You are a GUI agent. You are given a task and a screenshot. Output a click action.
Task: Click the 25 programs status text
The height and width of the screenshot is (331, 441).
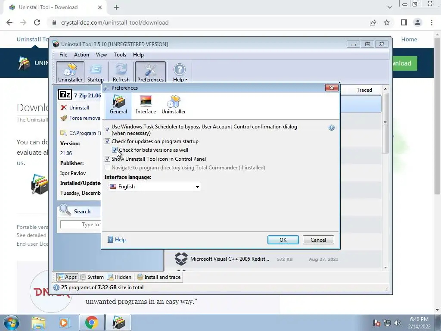102,287
